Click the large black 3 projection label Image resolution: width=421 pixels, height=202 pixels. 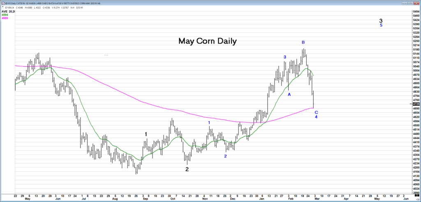tap(381, 21)
